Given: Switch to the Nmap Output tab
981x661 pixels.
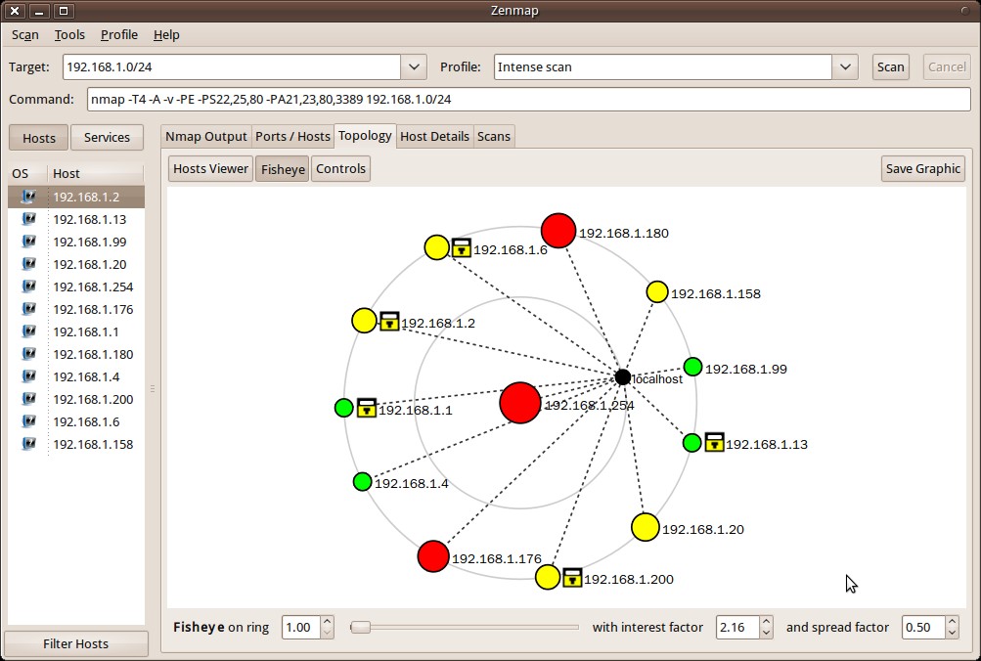Looking at the screenshot, I should (205, 136).
